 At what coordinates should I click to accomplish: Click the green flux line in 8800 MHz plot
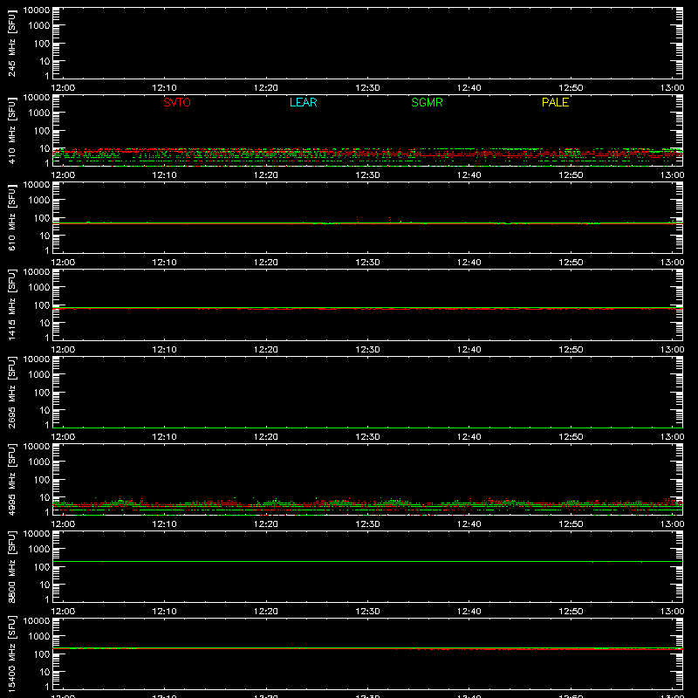pos(367,561)
